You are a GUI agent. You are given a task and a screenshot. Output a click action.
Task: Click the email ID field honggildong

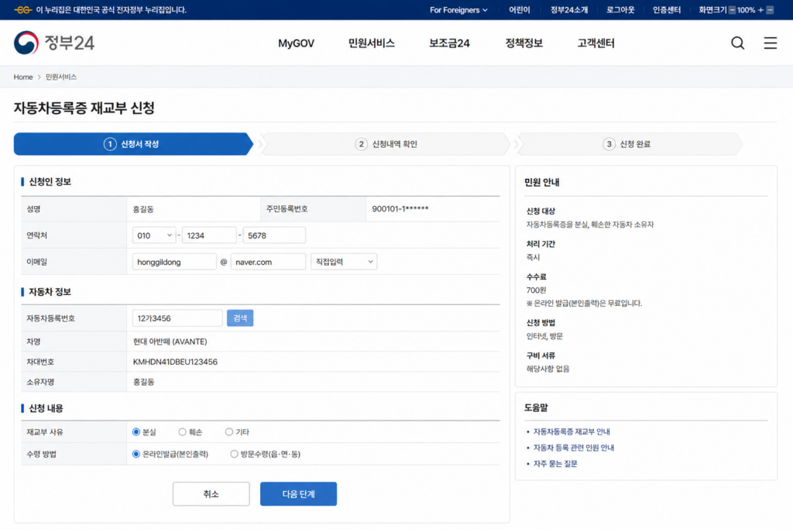(x=174, y=262)
